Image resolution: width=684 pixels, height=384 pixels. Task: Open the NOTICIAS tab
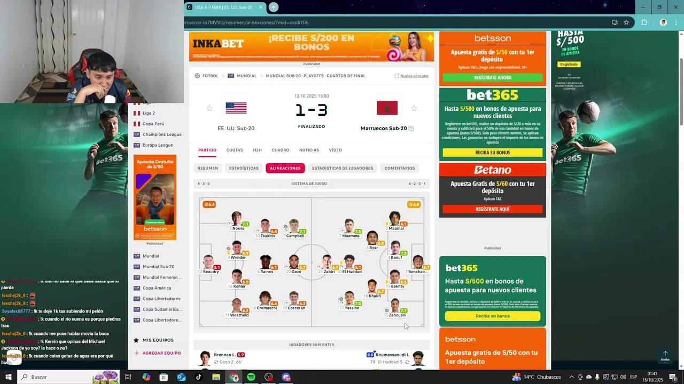pos(309,150)
